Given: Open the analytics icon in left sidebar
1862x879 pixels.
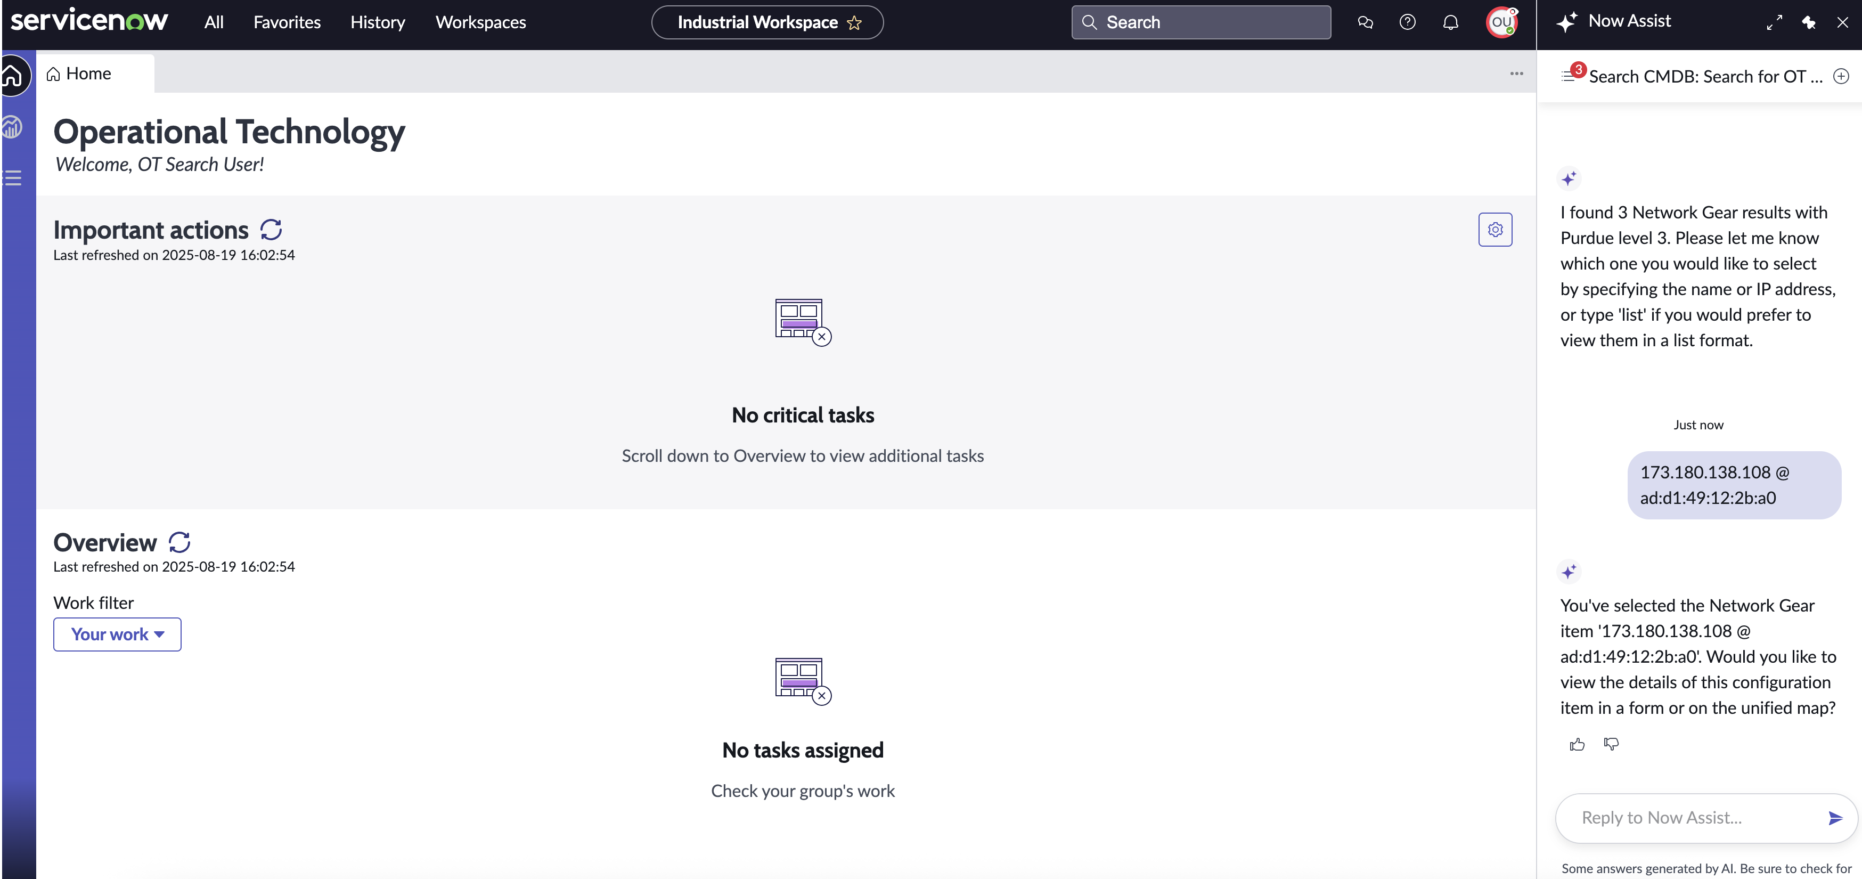Looking at the screenshot, I should coord(12,127).
